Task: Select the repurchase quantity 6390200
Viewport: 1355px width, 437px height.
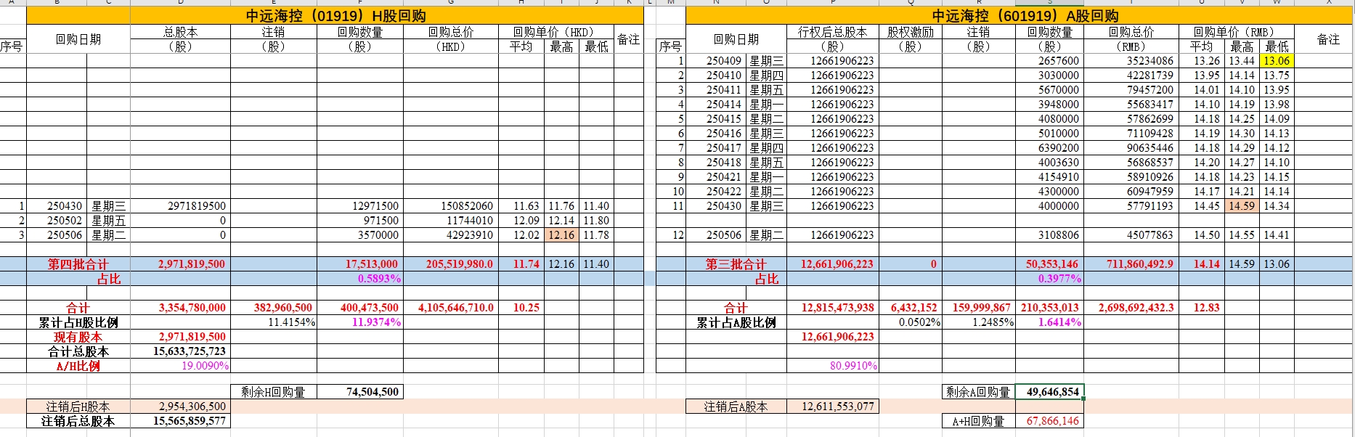Action: pyautogui.click(x=1049, y=148)
